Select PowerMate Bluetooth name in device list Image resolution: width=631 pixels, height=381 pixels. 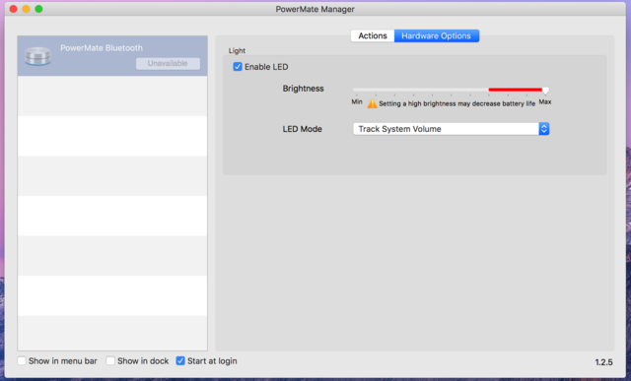click(102, 48)
